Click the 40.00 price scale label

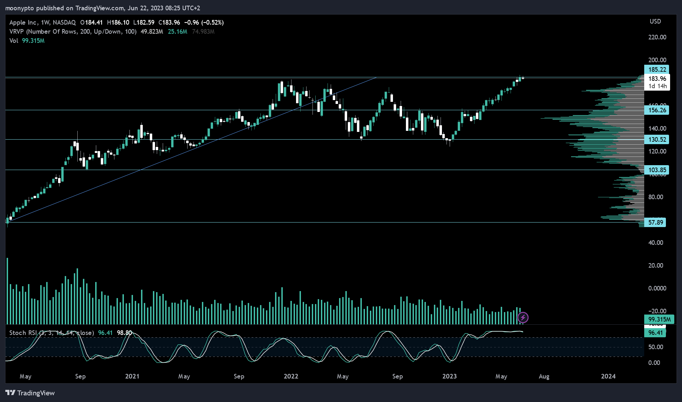pyautogui.click(x=655, y=242)
